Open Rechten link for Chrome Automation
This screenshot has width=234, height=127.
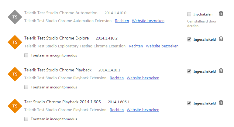point(122,21)
